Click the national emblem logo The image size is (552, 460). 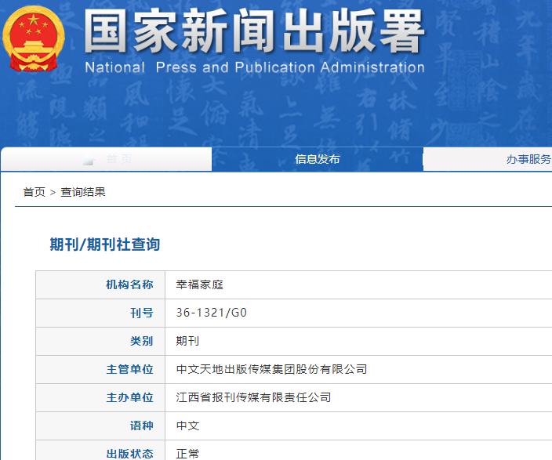click(x=34, y=39)
